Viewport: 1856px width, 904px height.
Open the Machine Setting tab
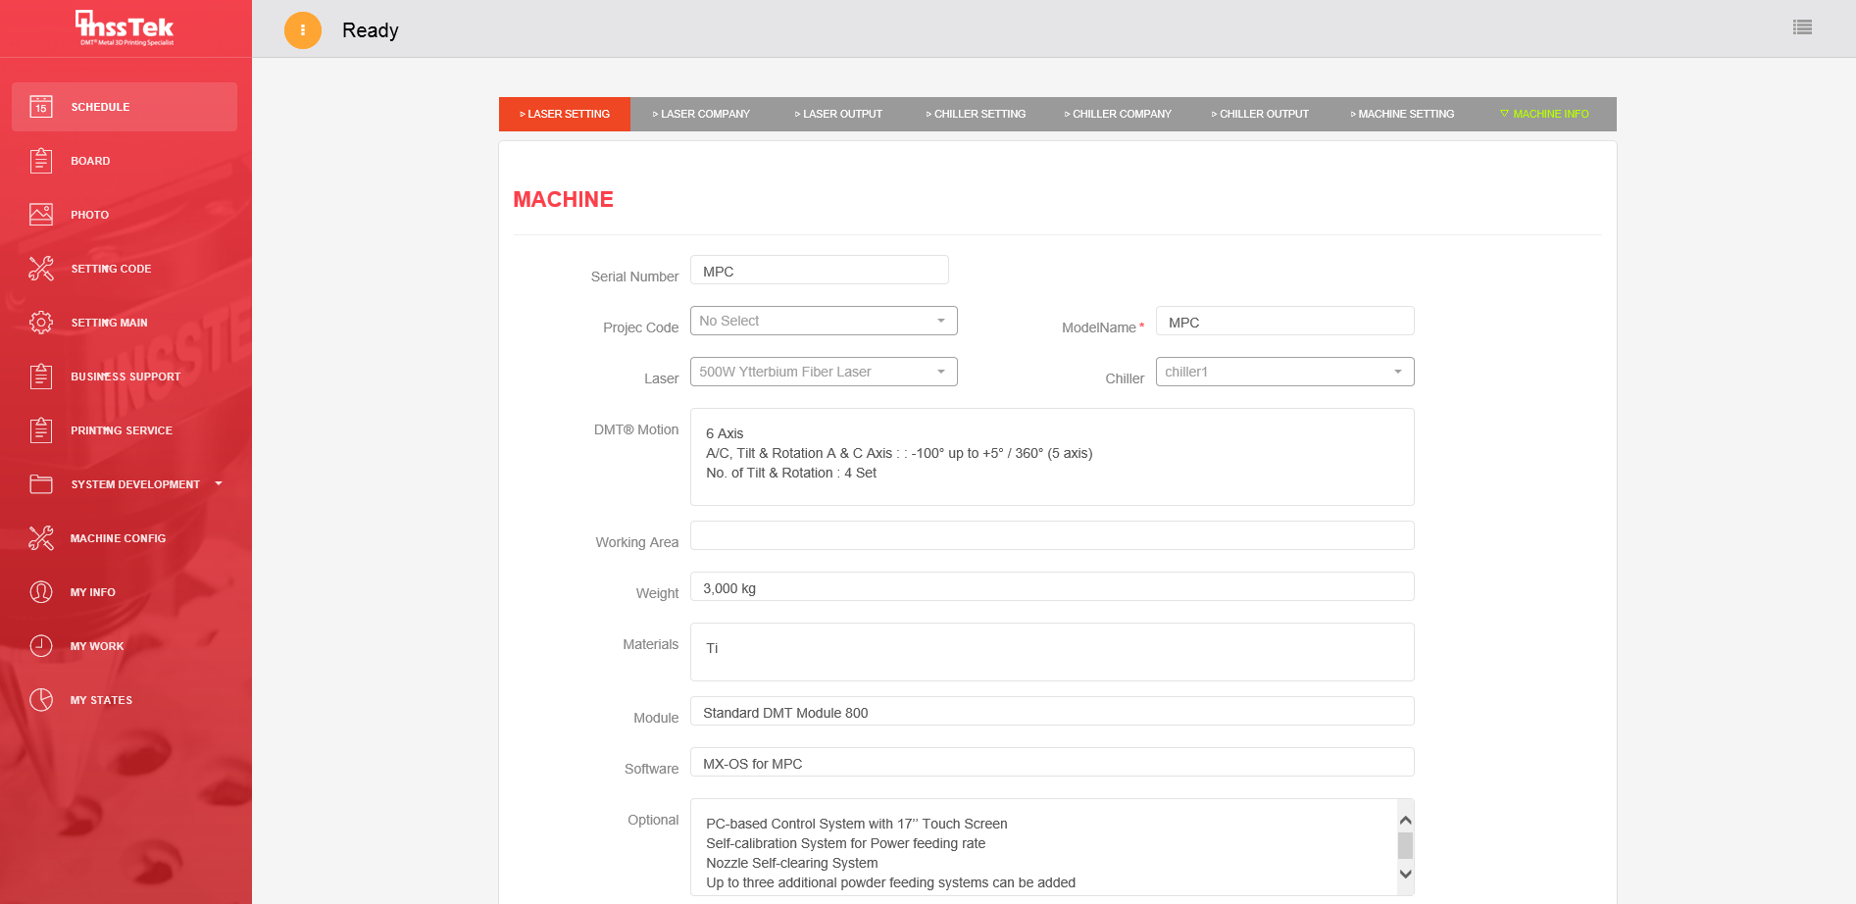[1402, 114]
